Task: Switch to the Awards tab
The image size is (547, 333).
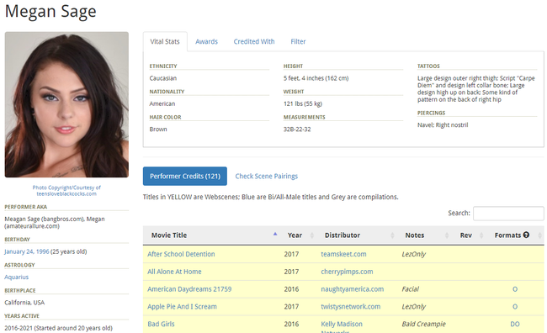Action: pyautogui.click(x=206, y=41)
